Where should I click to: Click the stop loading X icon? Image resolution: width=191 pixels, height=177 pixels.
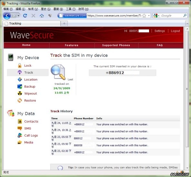[33, 16]
